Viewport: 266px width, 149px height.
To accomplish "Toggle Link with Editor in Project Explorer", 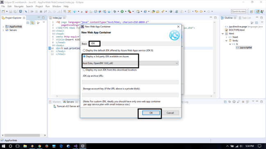I will click(32, 23).
